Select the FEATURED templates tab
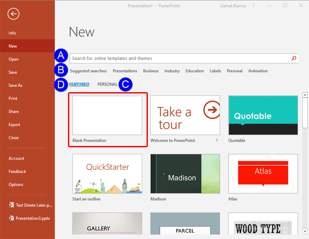309x239 pixels. click(79, 84)
